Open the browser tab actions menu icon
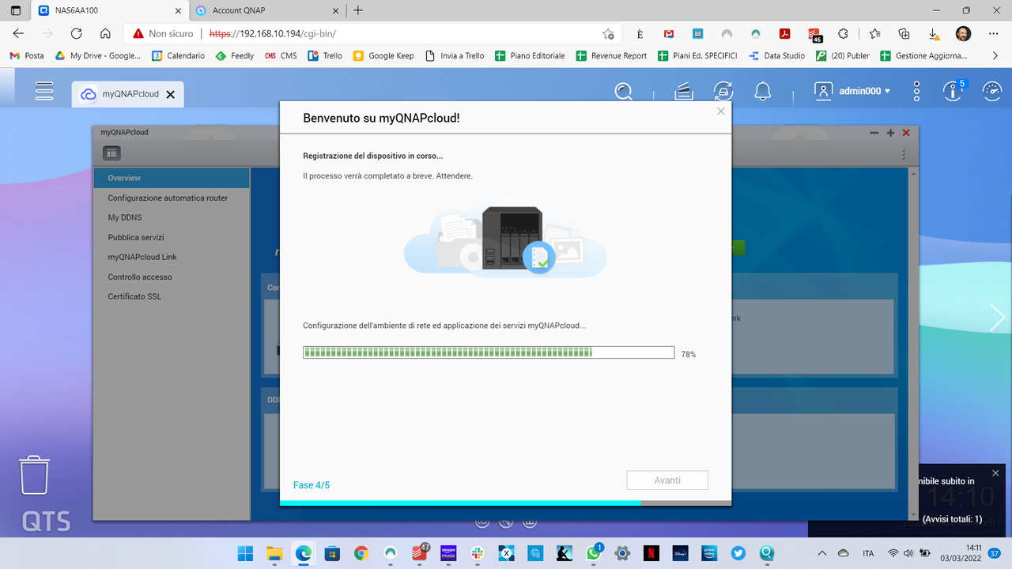 tap(16, 11)
